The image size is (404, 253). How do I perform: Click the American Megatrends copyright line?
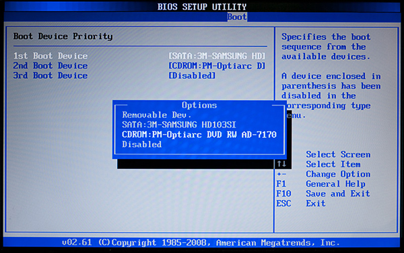(x=201, y=243)
